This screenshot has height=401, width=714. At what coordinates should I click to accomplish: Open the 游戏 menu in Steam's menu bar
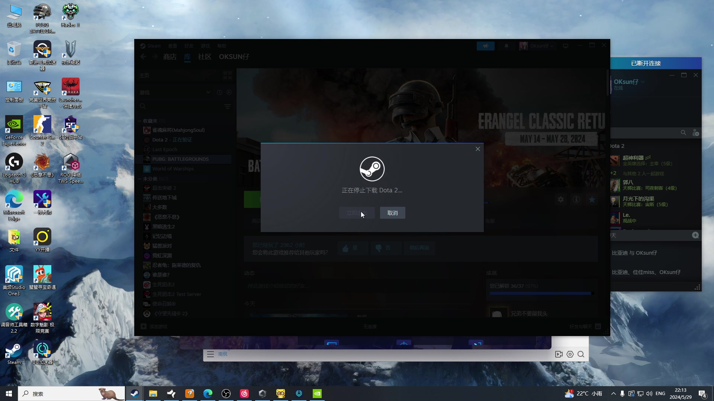(205, 46)
